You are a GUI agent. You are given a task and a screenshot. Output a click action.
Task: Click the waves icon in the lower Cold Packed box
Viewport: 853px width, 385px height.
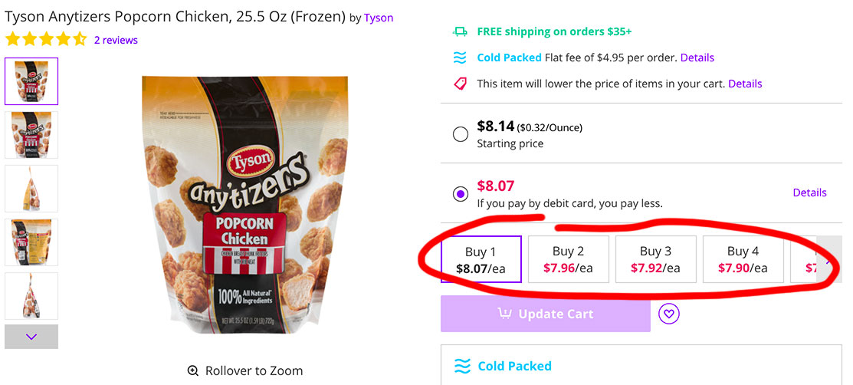(x=462, y=366)
